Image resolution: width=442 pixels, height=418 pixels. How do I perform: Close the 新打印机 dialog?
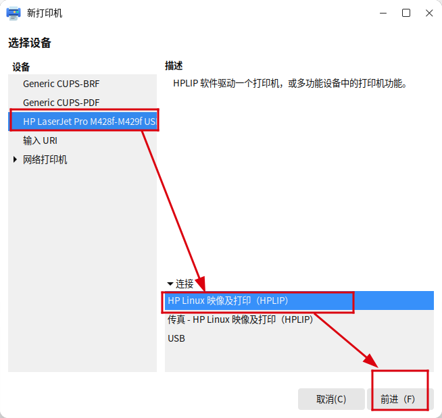[428, 13]
